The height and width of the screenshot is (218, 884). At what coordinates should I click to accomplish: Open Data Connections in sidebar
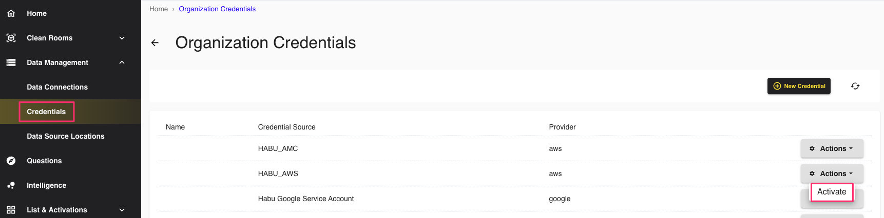point(57,87)
